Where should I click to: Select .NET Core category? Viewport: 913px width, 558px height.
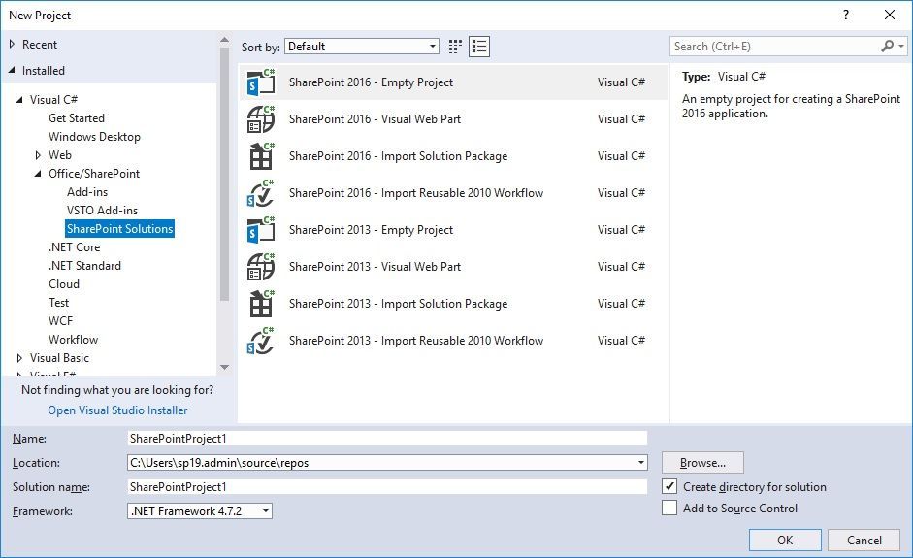click(x=74, y=247)
